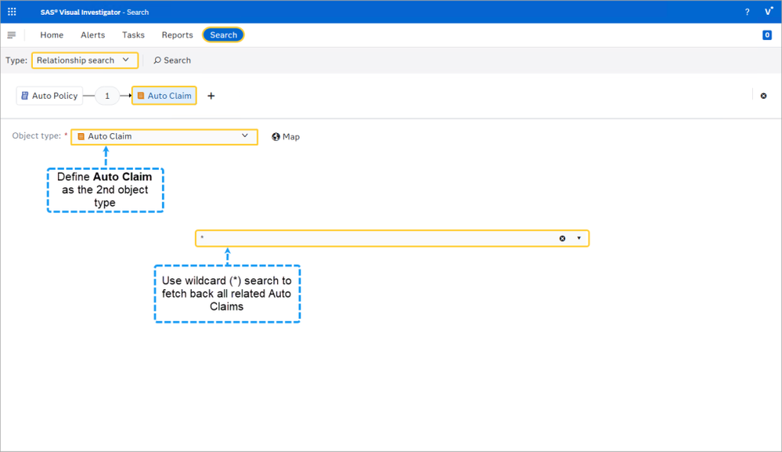This screenshot has width=782, height=452.
Task: Click inside the wildcard search input field
Action: 352,238
